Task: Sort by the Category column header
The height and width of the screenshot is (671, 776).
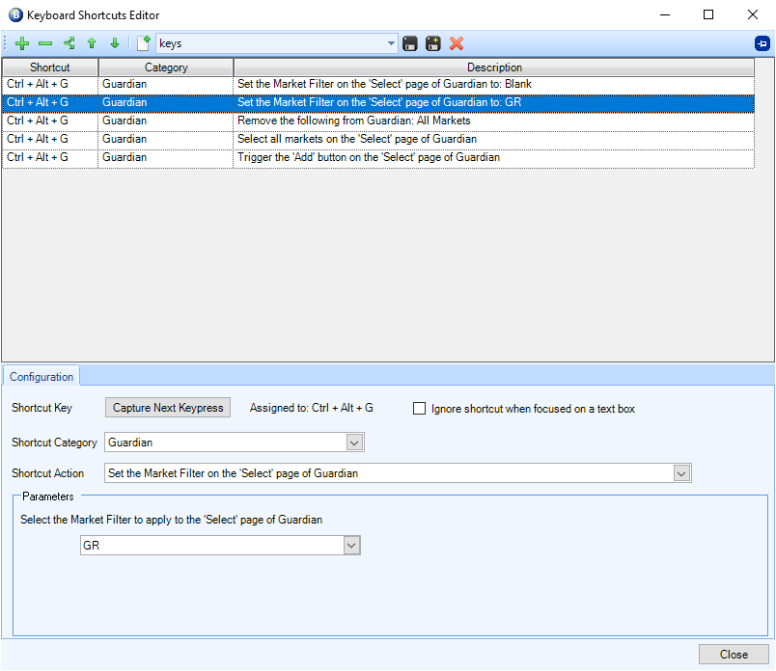Action: 166,67
